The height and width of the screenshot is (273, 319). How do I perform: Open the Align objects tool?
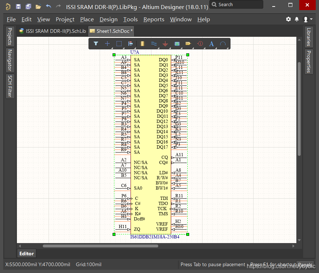click(x=131, y=44)
